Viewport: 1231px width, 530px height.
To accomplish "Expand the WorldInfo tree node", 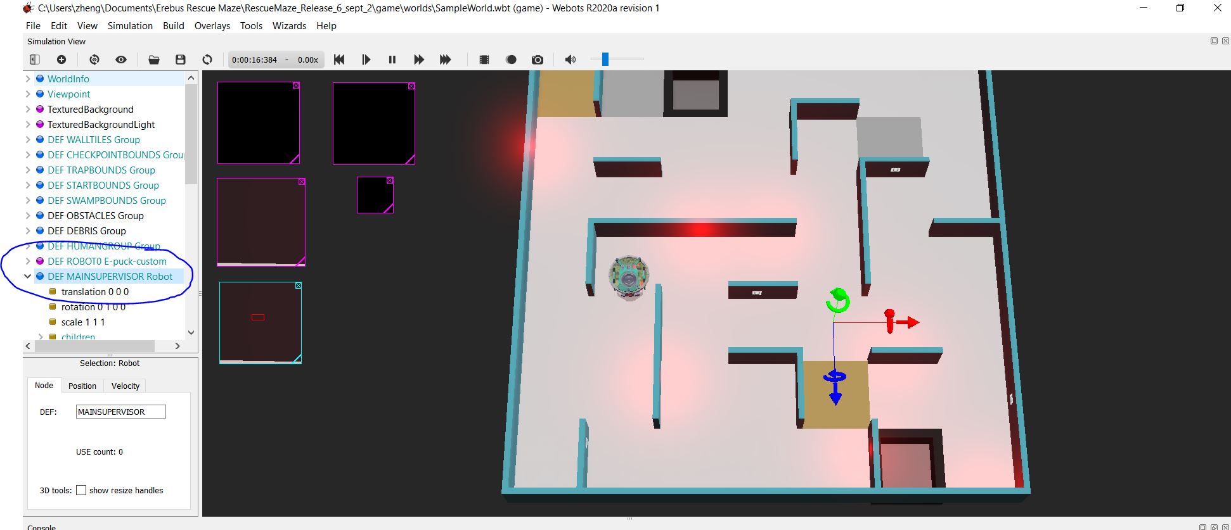I will pos(27,79).
